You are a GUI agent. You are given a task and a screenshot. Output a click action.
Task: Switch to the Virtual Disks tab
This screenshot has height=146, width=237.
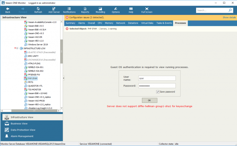point(147,23)
